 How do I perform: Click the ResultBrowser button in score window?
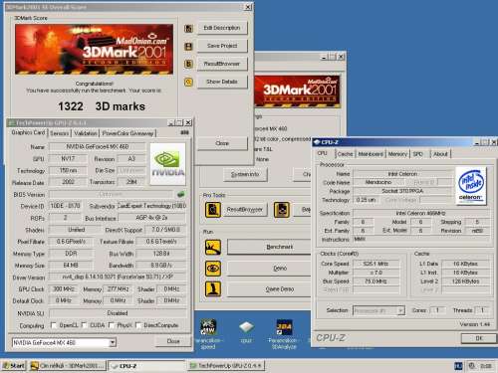point(222,64)
